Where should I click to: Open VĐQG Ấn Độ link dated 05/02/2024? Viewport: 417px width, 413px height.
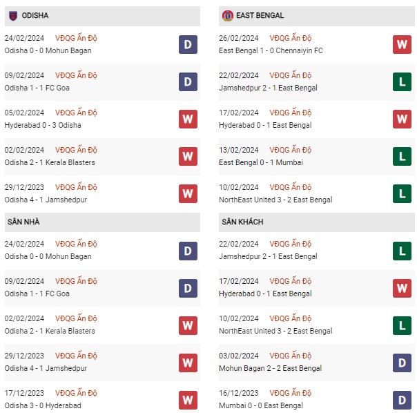tap(76, 113)
